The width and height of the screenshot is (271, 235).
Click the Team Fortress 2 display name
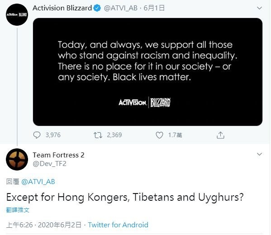click(x=58, y=155)
